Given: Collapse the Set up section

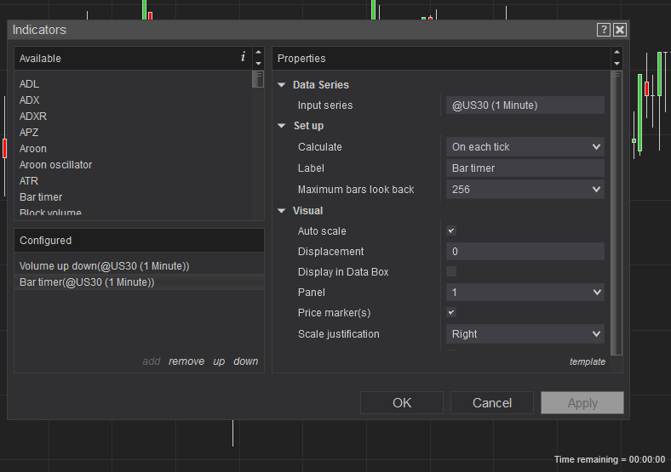Looking at the screenshot, I should point(282,126).
